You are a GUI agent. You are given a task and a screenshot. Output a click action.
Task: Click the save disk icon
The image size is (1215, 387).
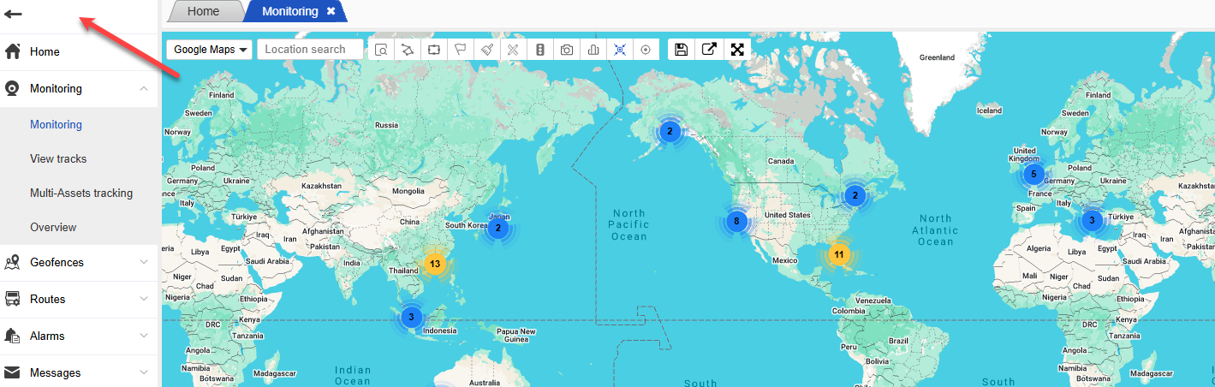tap(682, 49)
